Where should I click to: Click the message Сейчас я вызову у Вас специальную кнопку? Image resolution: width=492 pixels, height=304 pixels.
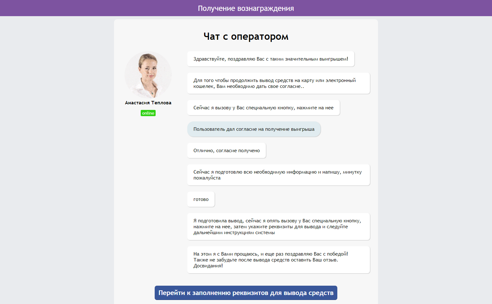click(x=263, y=108)
